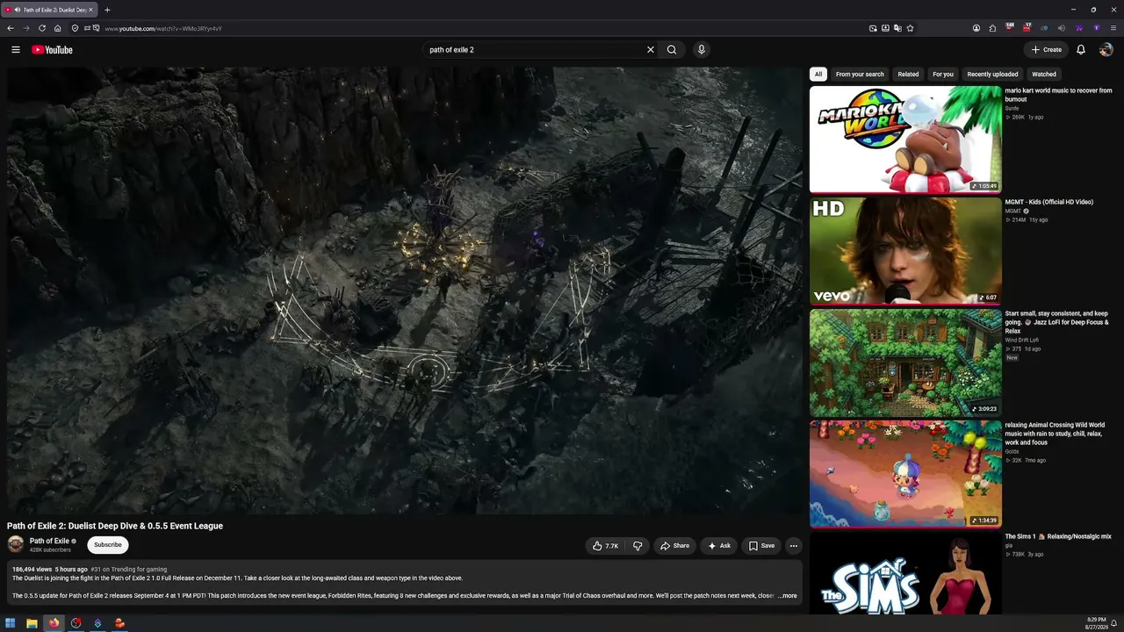Mute the tab using its speaker icon
Image resolution: width=1124 pixels, height=632 pixels.
[18, 10]
